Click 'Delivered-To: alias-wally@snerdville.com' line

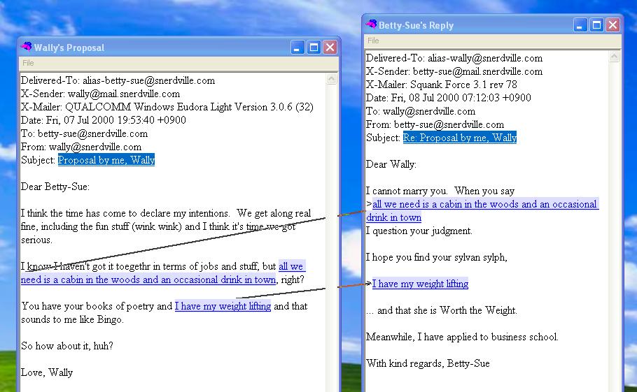coord(454,59)
